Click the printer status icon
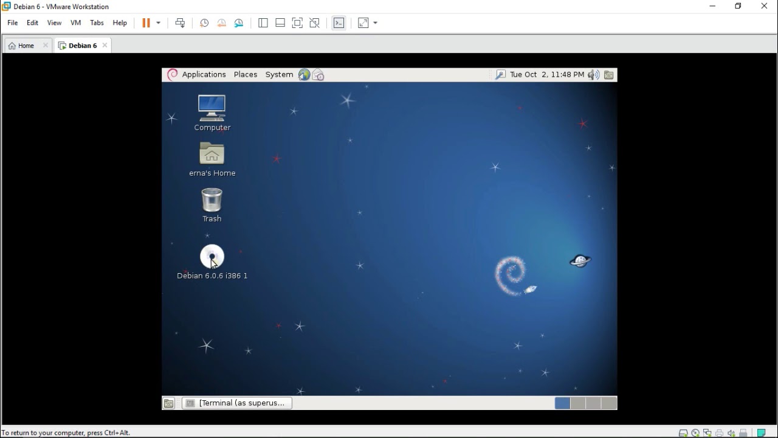This screenshot has width=778, height=438. pyautogui.click(x=720, y=433)
